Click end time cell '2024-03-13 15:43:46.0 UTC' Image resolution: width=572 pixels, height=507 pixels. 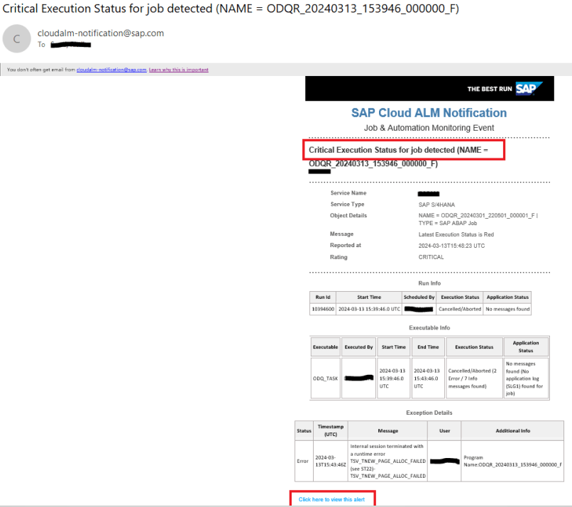428,378
